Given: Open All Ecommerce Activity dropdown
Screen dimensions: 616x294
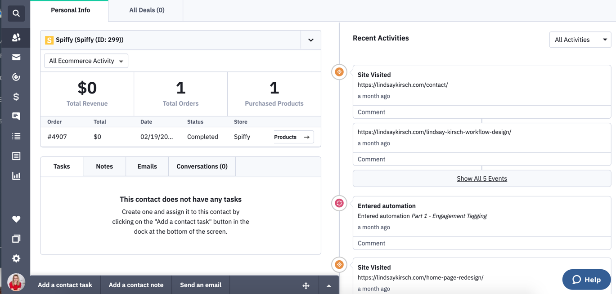Looking at the screenshot, I should click(x=86, y=61).
